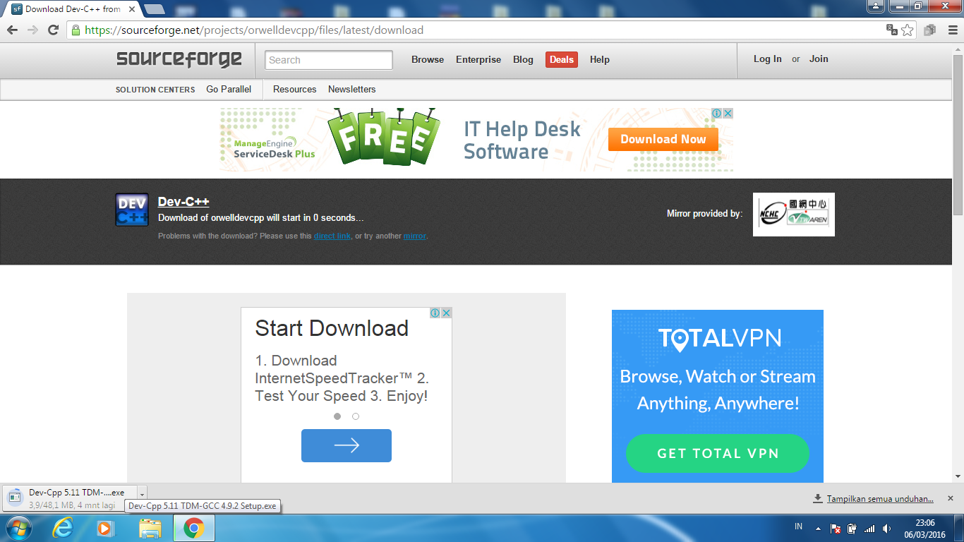Viewport: 964px width, 542px height.
Task: Click the Join link
Action: (x=819, y=59)
